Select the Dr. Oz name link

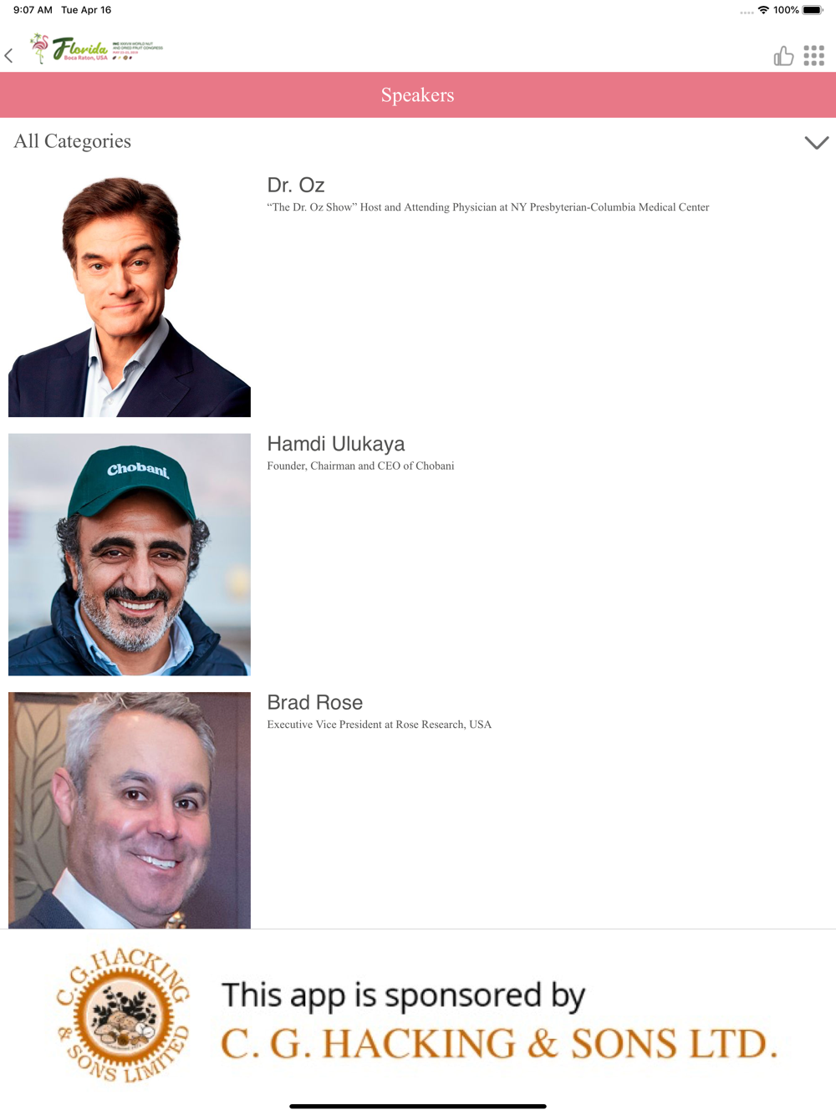[x=296, y=185]
